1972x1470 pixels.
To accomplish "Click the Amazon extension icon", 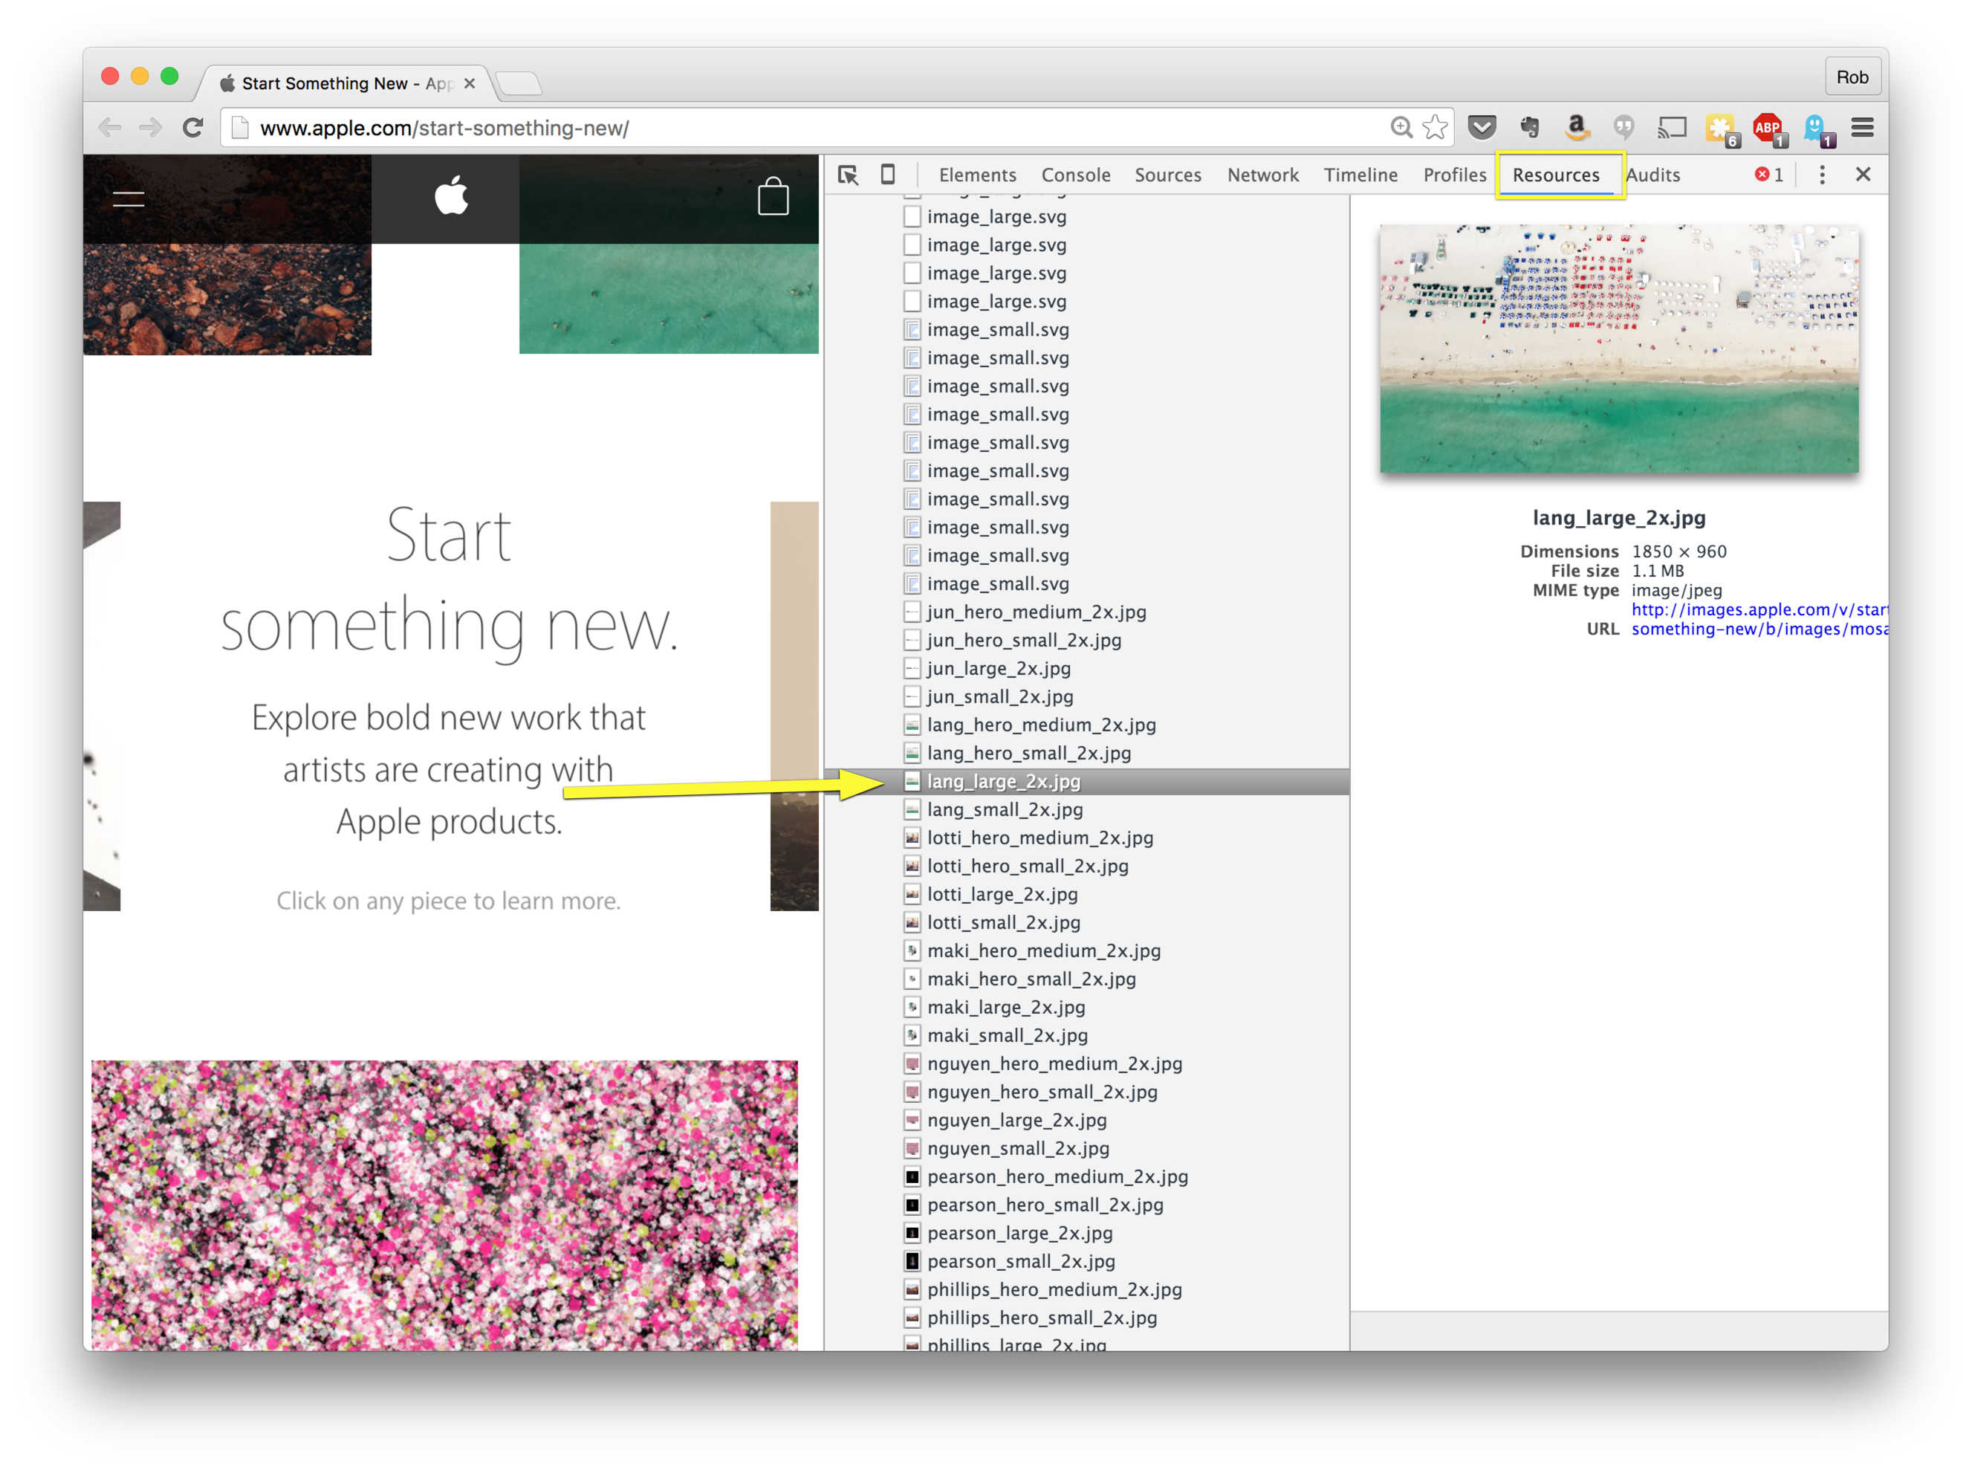I will point(1576,128).
